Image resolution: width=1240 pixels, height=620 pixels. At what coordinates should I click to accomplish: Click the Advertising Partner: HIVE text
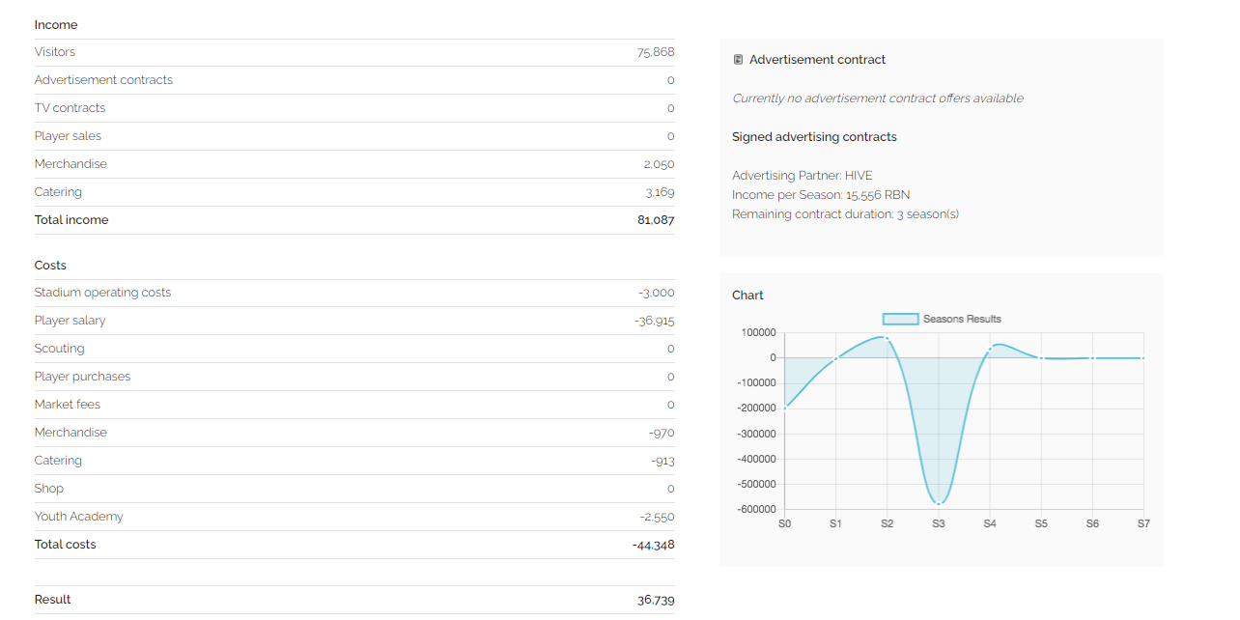pyautogui.click(x=802, y=176)
